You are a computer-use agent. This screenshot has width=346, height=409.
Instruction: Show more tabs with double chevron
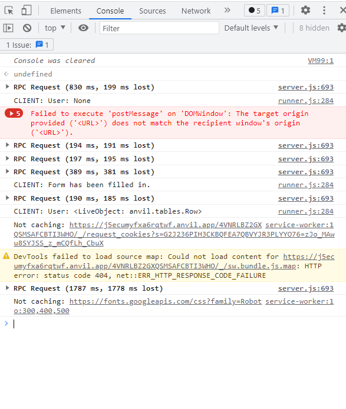click(227, 11)
